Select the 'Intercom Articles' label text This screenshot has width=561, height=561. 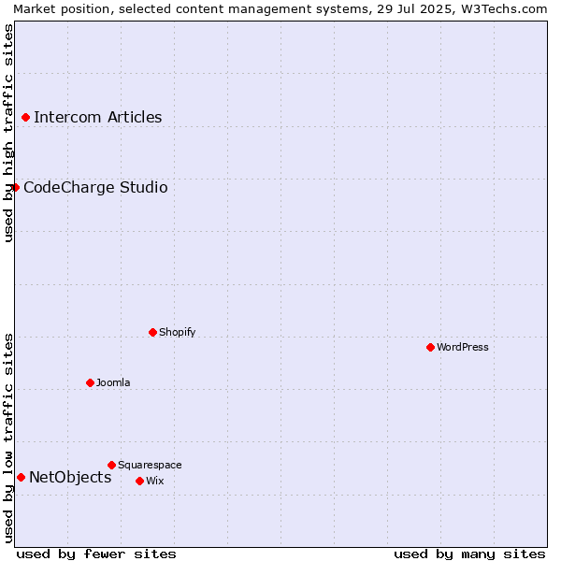pyautogui.click(x=97, y=118)
